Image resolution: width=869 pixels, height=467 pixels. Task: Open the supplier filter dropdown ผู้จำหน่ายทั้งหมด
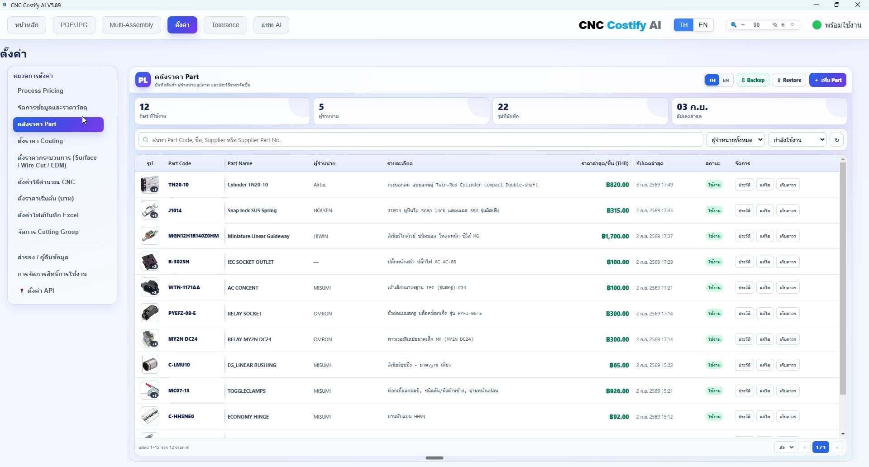[735, 140]
